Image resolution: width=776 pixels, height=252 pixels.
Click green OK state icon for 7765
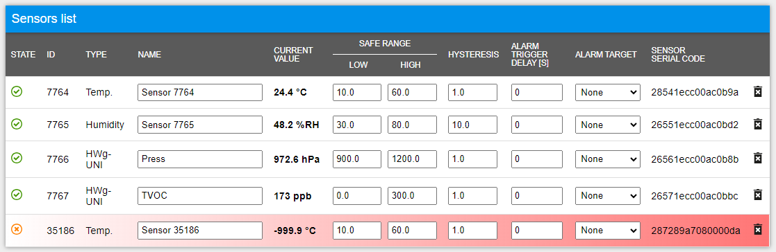(17, 125)
